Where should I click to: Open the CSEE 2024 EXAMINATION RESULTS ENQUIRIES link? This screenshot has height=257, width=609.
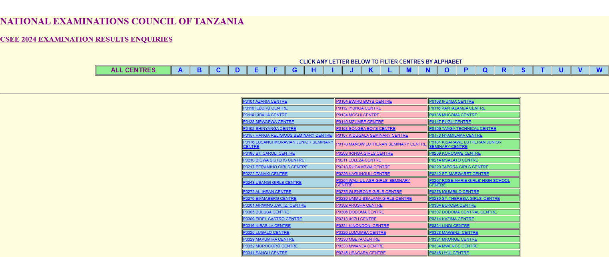coord(86,39)
